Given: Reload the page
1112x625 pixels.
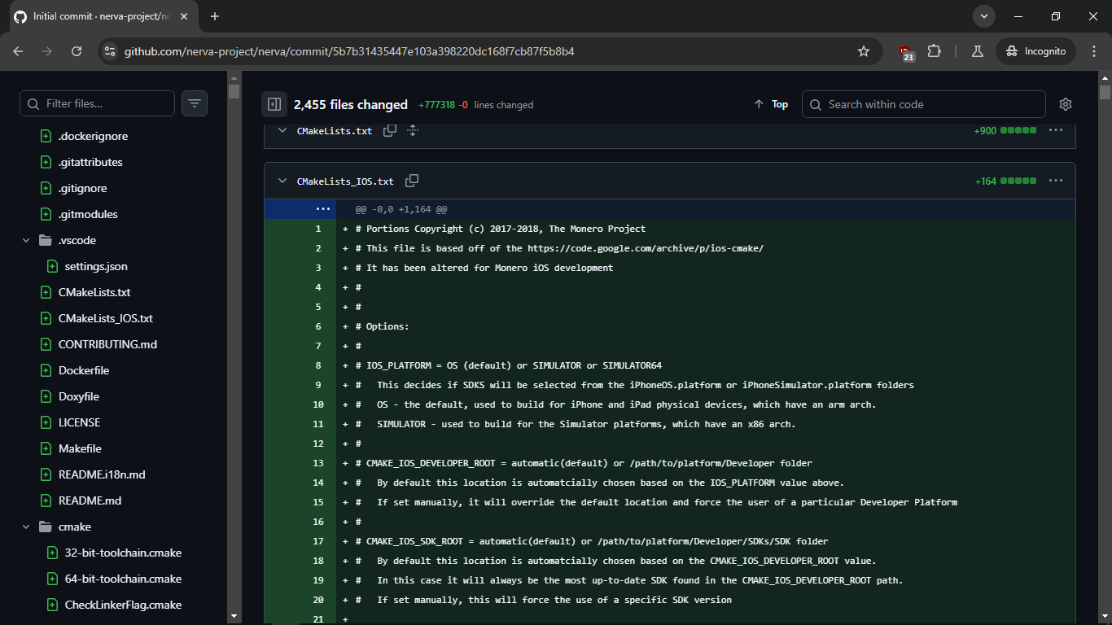Looking at the screenshot, I should (x=77, y=51).
